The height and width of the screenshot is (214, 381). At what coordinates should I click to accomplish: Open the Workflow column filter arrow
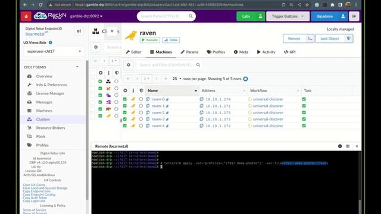tap(298, 91)
